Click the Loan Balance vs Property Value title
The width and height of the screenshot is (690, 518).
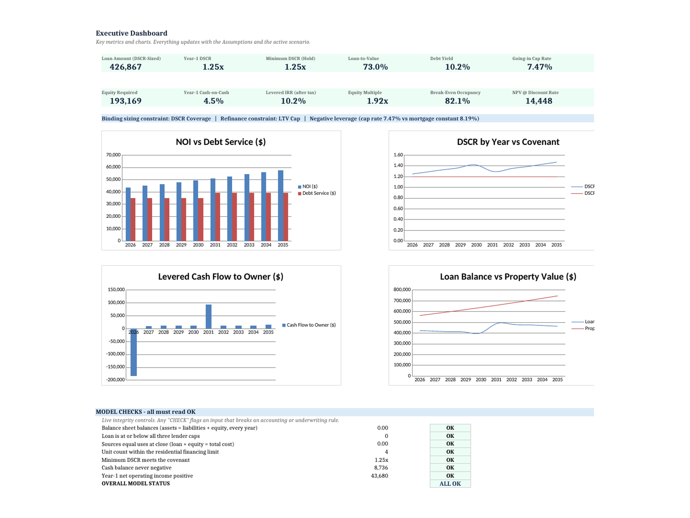[x=508, y=277]
